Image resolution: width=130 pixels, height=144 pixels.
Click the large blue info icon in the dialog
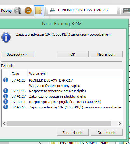tap(6, 37)
